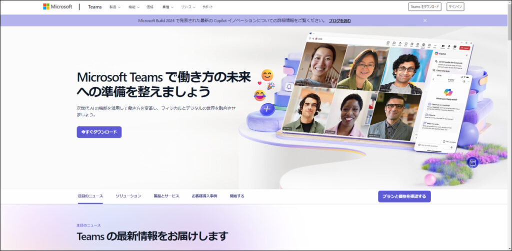Click the Teams をダウンロード button
512x251 pixels.
tap(424, 7)
